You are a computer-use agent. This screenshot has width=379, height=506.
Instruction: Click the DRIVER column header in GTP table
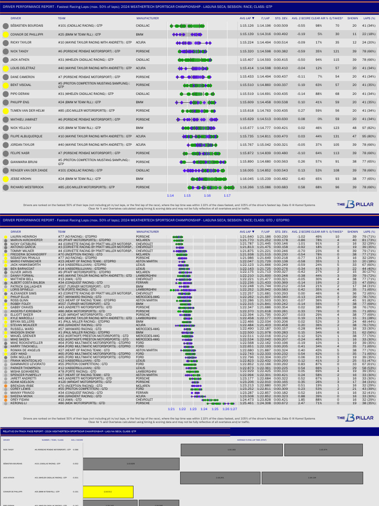coord(16,18)
